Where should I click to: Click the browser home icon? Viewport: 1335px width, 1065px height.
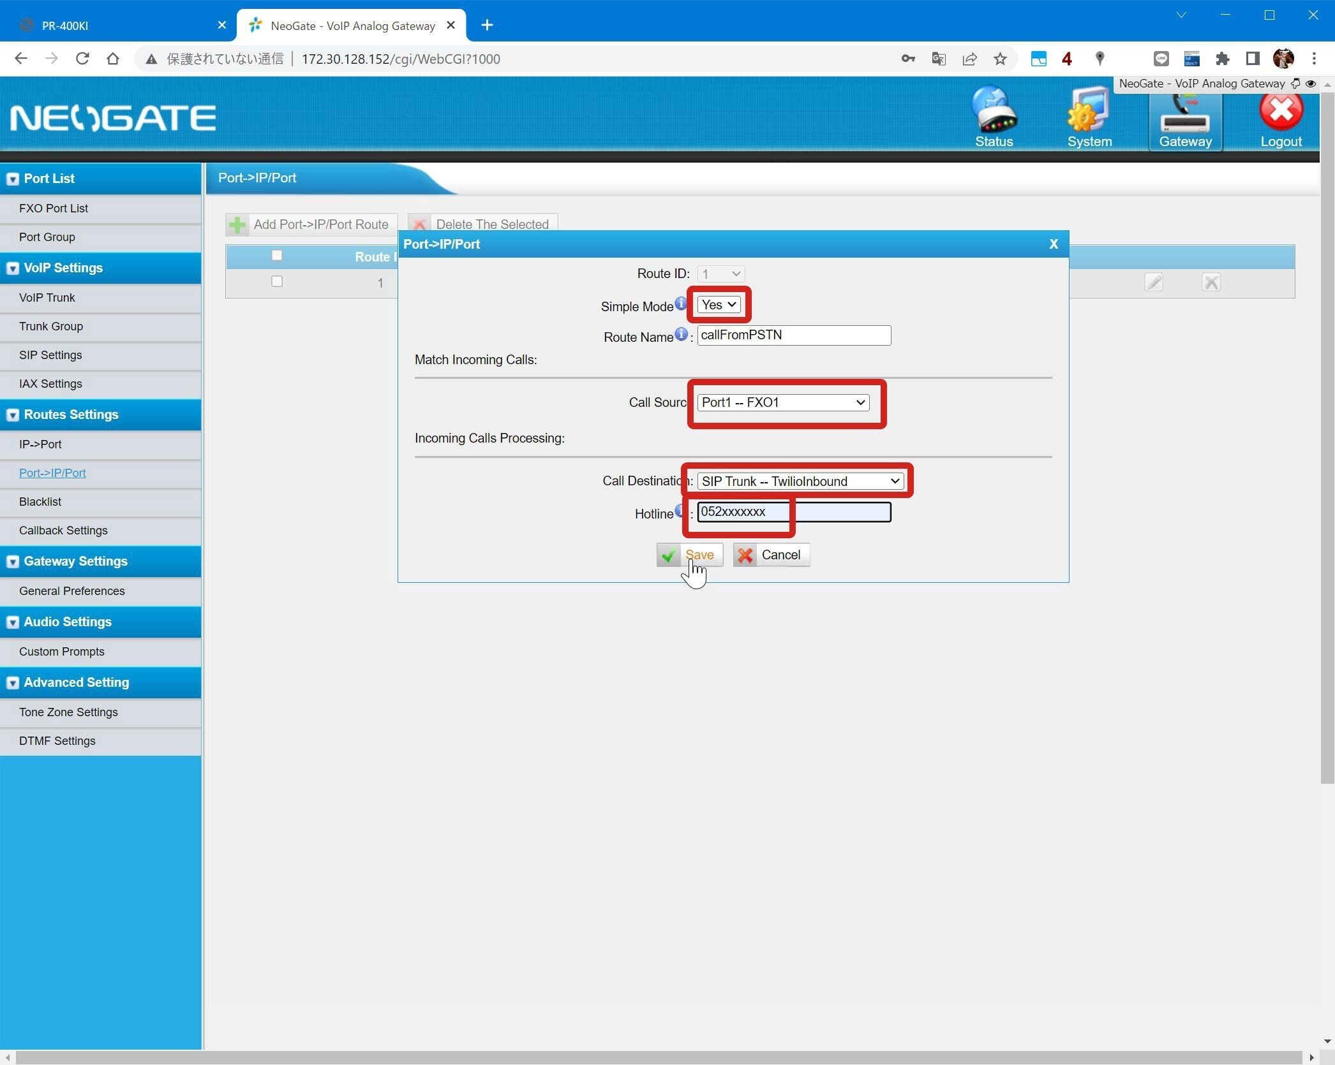pyautogui.click(x=113, y=59)
